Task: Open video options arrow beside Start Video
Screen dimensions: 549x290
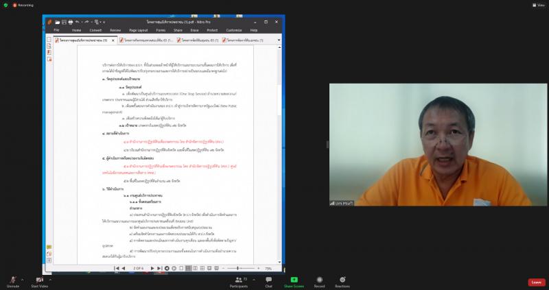Action: point(50,280)
